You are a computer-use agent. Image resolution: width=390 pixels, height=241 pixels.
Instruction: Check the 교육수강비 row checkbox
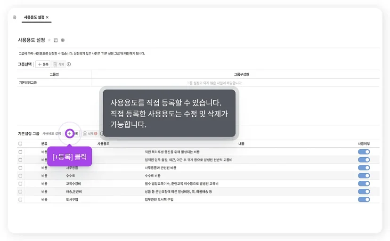pyautogui.click(x=20, y=184)
